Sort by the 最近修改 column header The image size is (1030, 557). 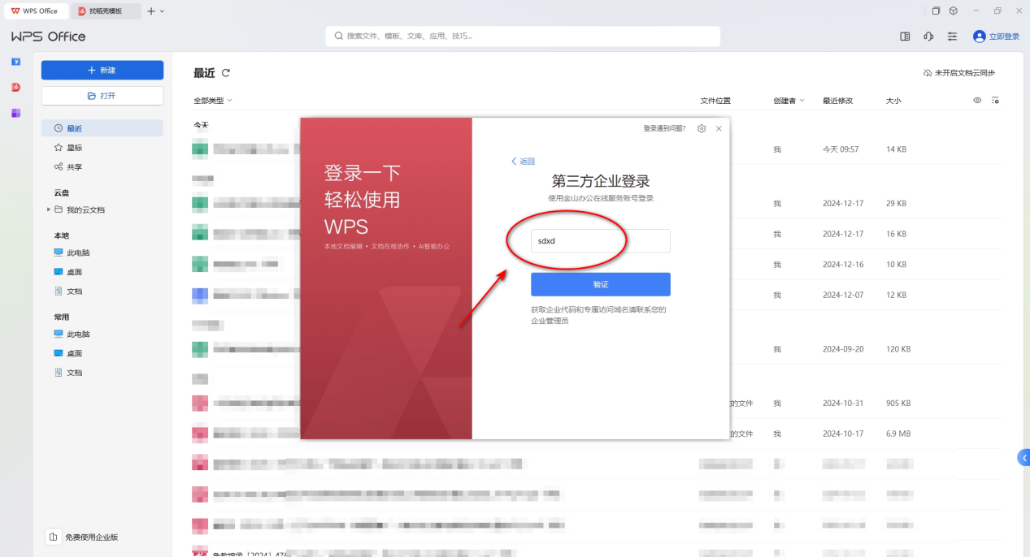838,101
